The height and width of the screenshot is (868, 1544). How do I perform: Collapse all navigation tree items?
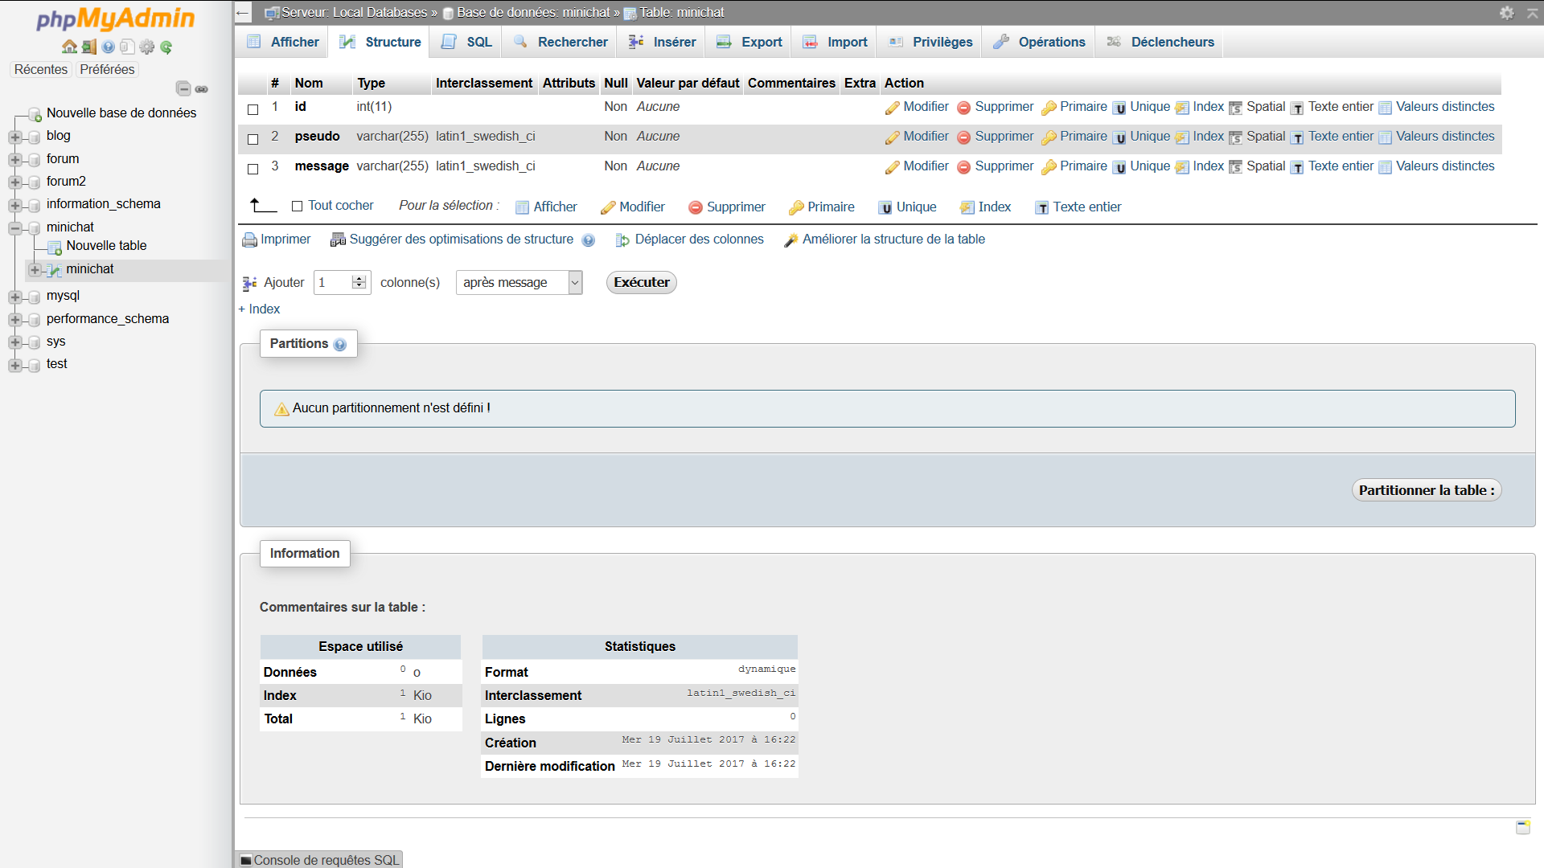(x=183, y=88)
